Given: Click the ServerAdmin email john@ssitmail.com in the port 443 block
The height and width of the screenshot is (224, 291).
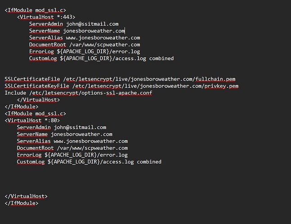Looking at the screenshot, I should pyautogui.click(x=92, y=24).
